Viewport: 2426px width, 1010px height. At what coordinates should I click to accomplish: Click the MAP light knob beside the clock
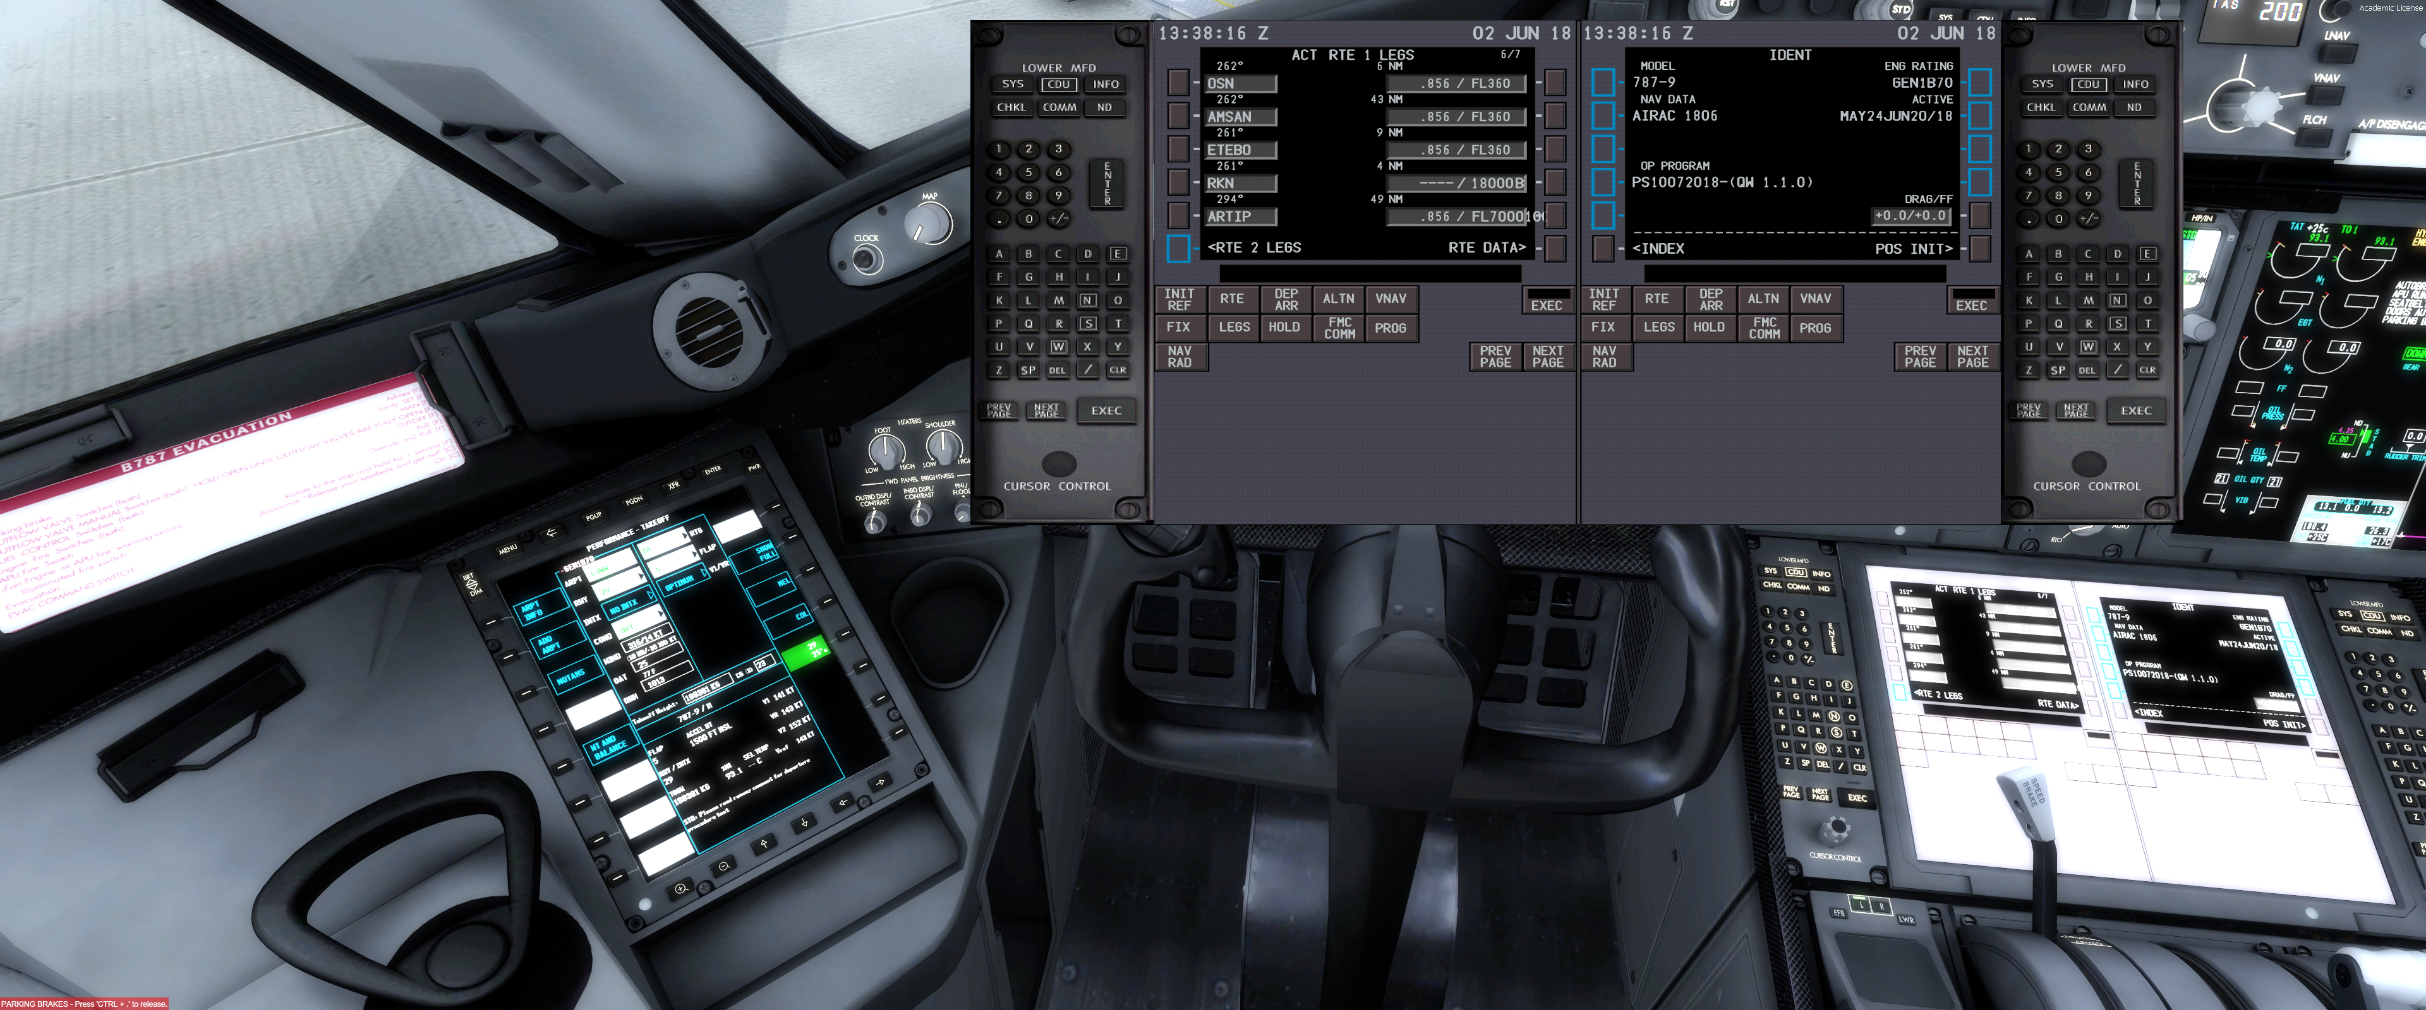pos(927,224)
